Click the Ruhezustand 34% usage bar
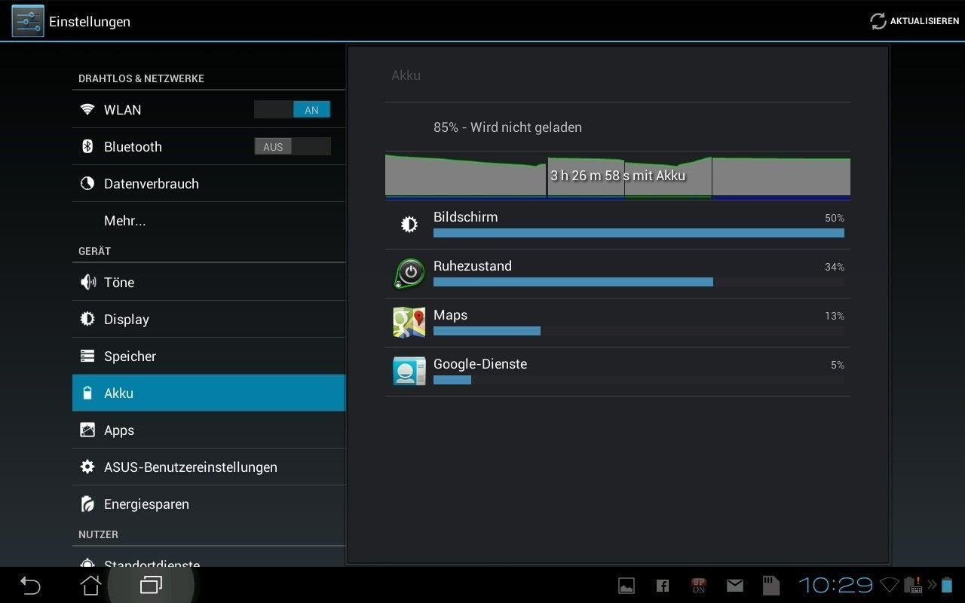 (573, 282)
